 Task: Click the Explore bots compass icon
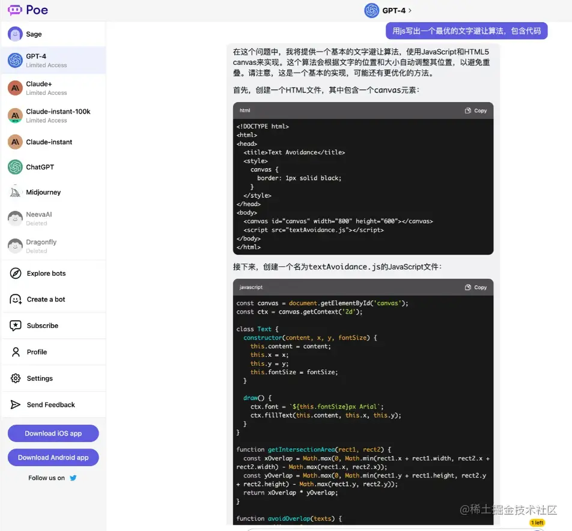tap(16, 273)
